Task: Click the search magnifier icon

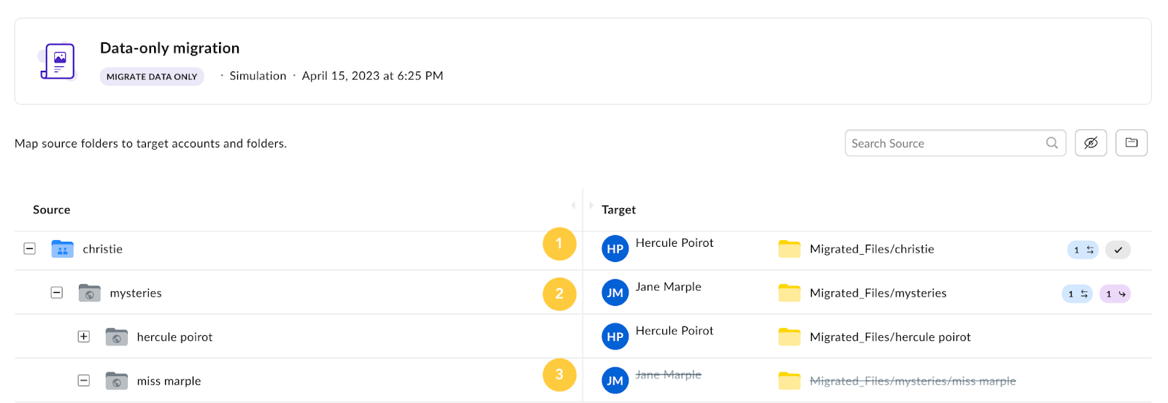Action: point(1052,143)
